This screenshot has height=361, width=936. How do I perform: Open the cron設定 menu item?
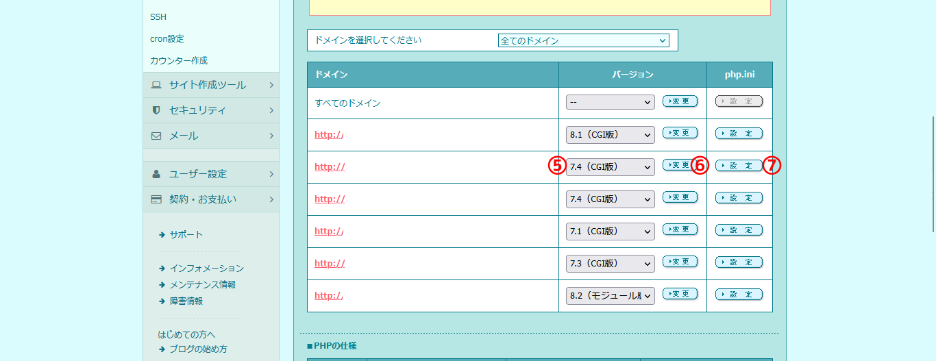coord(167,39)
